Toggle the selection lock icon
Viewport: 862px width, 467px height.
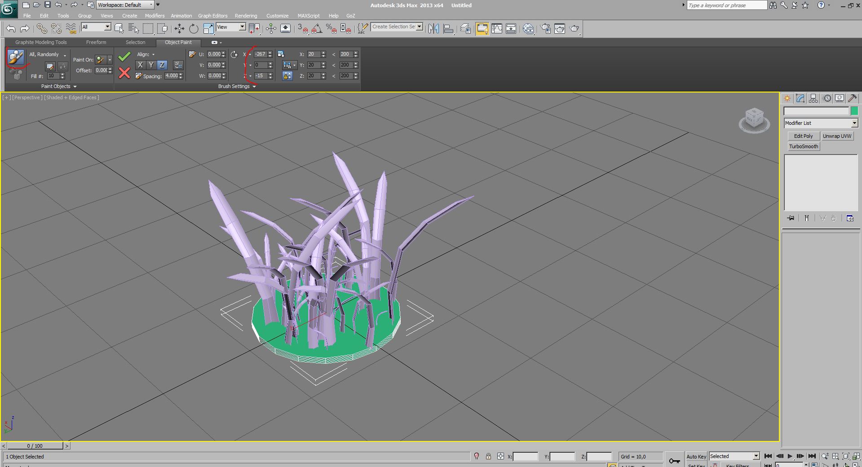tap(488, 456)
